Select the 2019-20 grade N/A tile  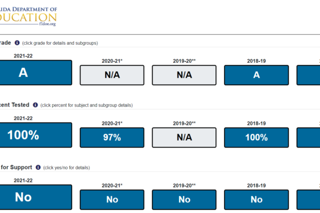pos(184,75)
